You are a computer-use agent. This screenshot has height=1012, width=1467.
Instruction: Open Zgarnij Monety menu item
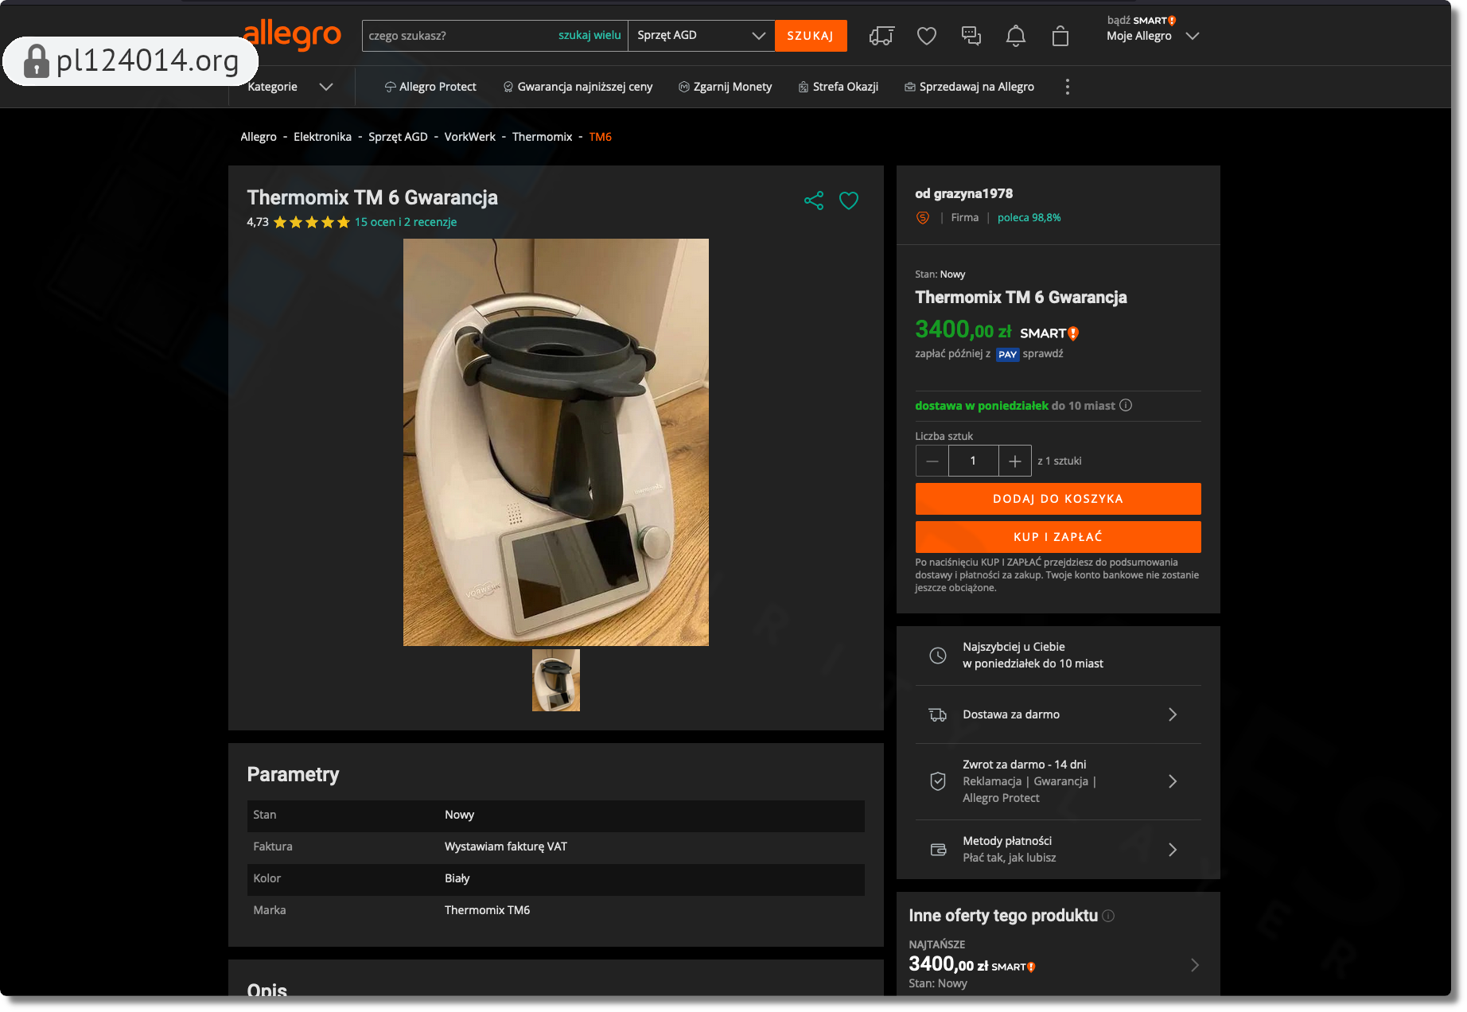coord(725,87)
